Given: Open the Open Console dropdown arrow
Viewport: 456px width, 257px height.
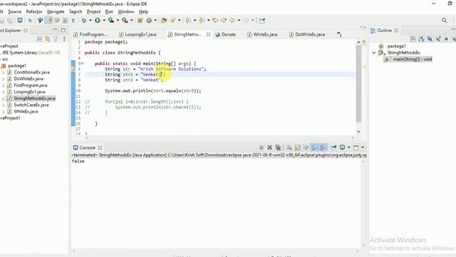Looking at the screenshot, I should 363,148.
